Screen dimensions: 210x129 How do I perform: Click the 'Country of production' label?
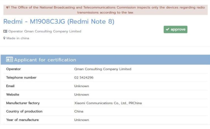[x=24, y=111]
